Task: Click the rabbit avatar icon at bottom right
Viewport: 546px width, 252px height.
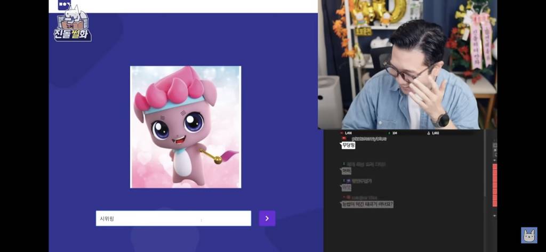Action: coord(529,235)
